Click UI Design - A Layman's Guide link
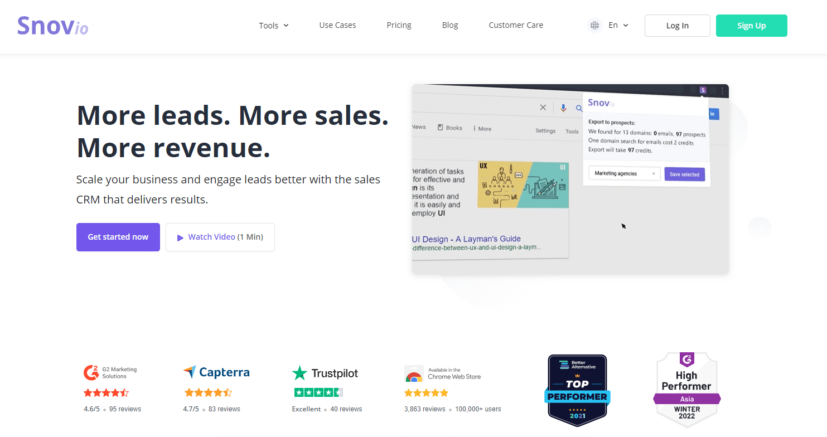Image resolution: width=827 pixels, height=437 pixels. [466, 239]
